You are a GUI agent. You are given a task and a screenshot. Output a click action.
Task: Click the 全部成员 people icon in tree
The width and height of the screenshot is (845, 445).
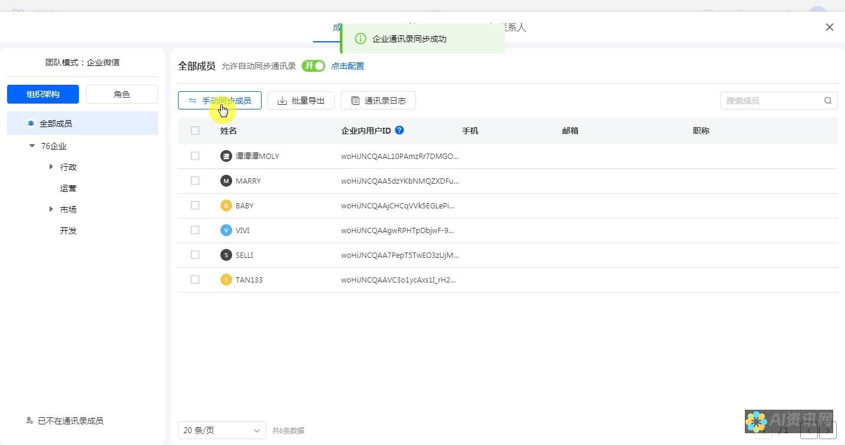tap(31, 124)
